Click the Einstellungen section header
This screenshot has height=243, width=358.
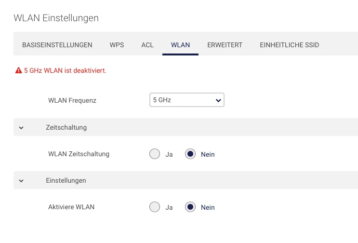(x=66, y=181)
